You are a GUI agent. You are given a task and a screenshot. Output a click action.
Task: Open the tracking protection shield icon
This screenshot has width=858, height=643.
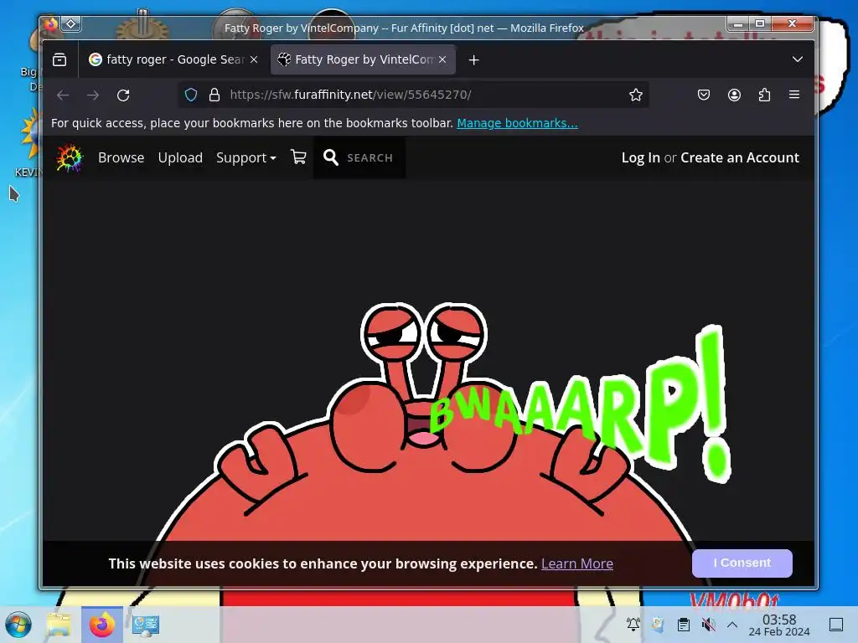(x=190, y=95)
